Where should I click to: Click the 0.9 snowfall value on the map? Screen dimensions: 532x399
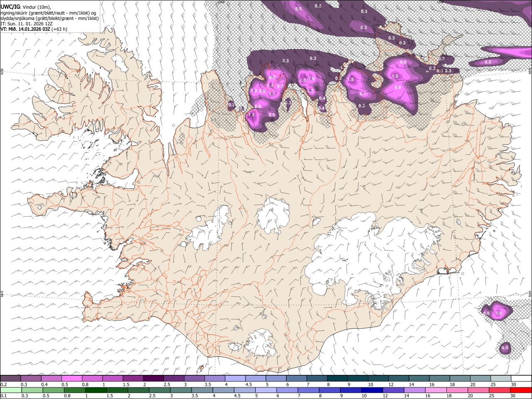262,91
